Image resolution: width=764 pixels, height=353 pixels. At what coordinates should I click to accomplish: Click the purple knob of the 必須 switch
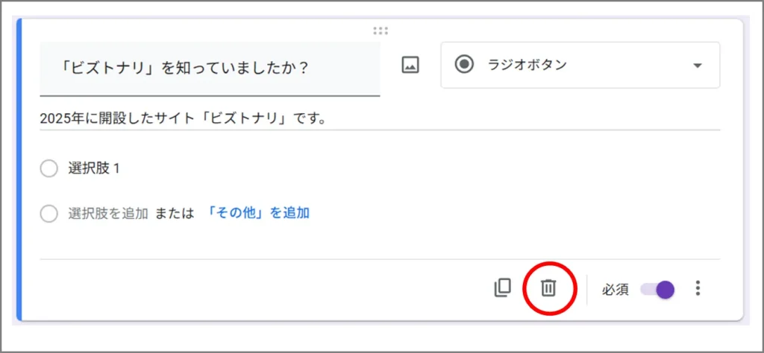click(665, 289)
